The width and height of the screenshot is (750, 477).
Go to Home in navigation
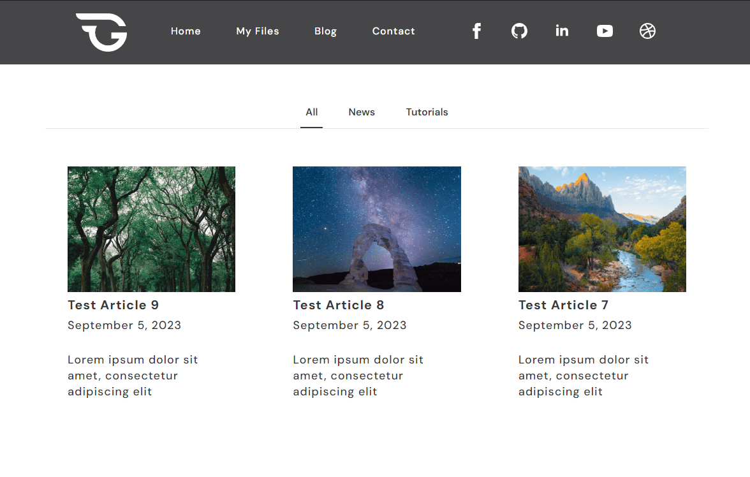pyautogui.click(x=186, y=31)
